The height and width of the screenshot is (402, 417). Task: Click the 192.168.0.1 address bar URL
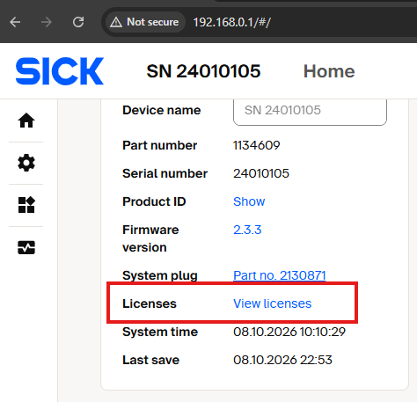[x=231, y=22]
